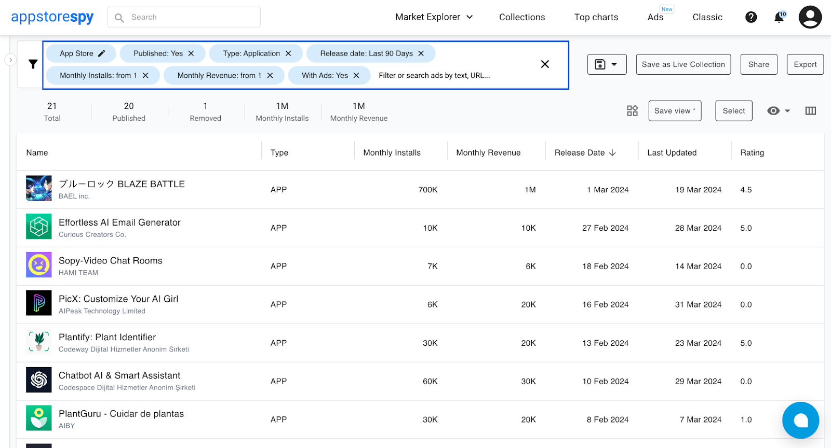The width and height of the screenshot is (831, 448).
Task: Open the notifications bell
Action: click(x=779, y=17)
